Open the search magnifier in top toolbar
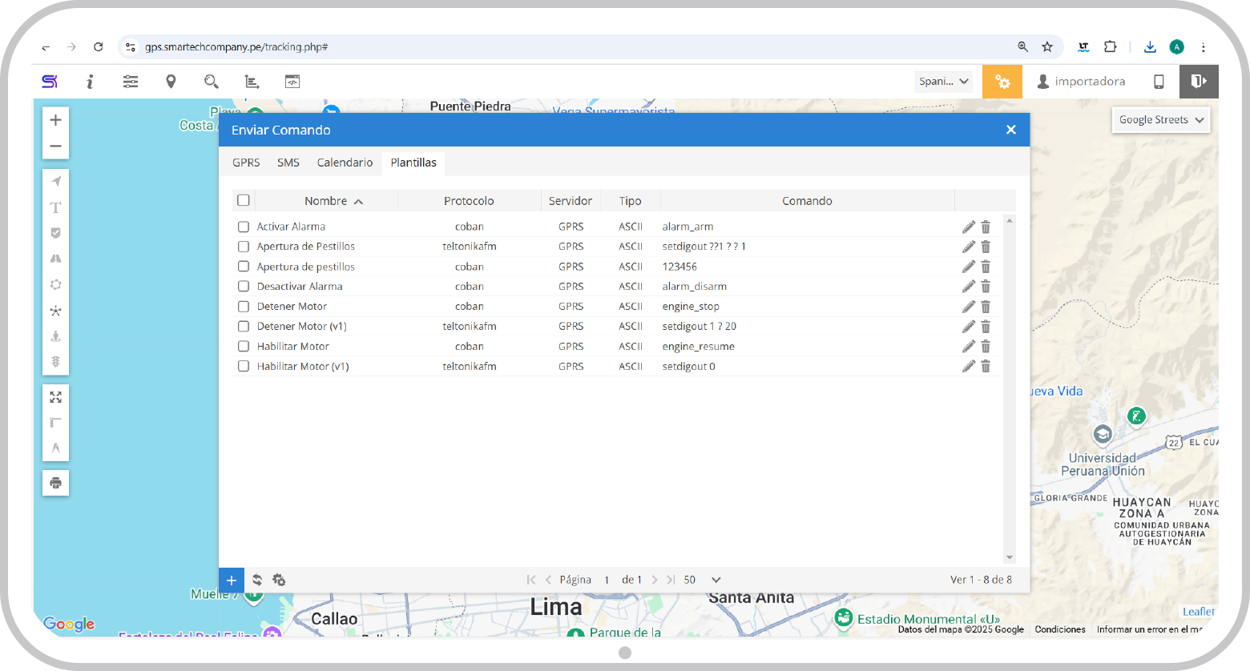 [212, 82]
